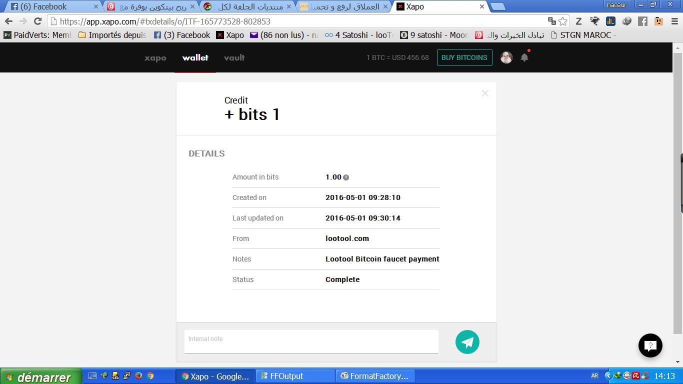Image resolution: width=683 pixels, height=384 pixels.
Task: Open the grey Facebook extension icon
Action: [642, 21]
